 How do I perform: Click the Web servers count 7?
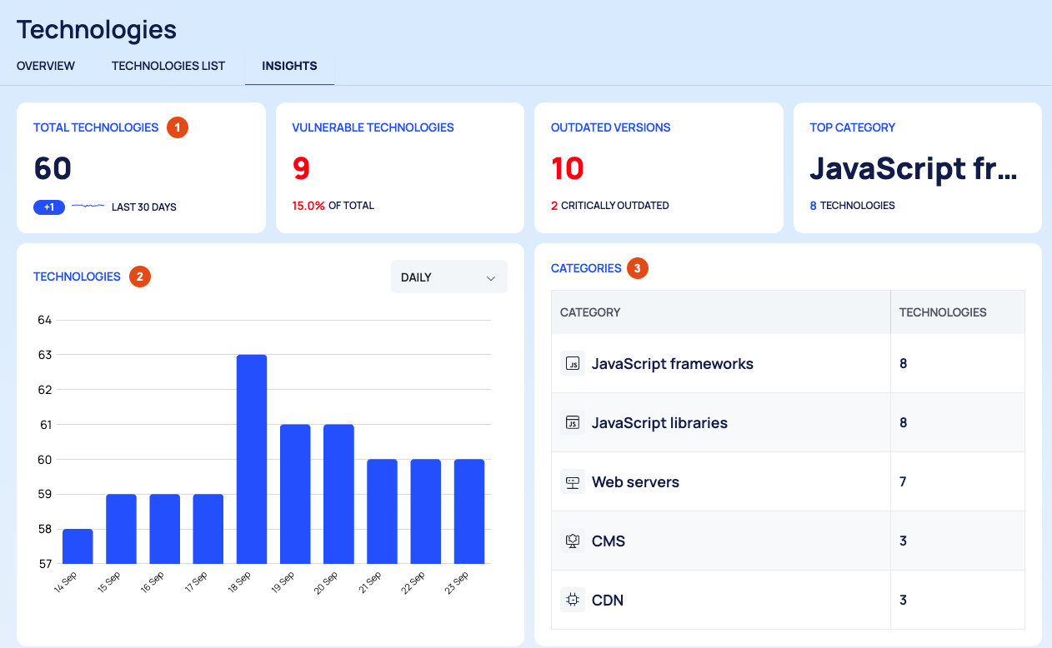click(903, 482)
